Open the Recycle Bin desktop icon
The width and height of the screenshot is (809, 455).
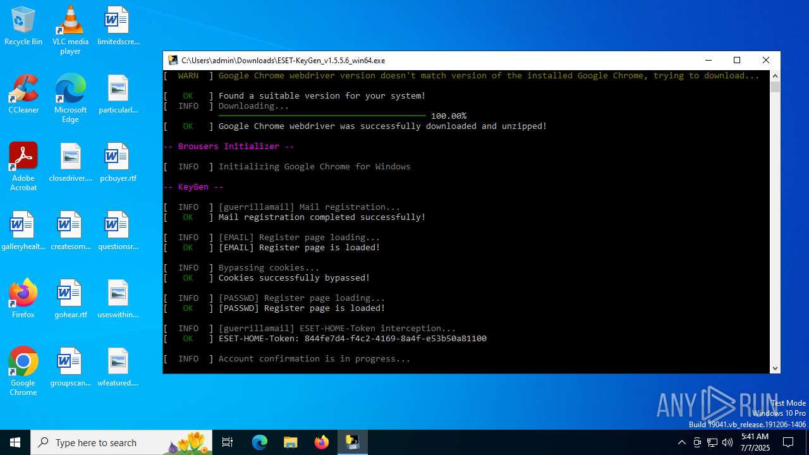23,27
